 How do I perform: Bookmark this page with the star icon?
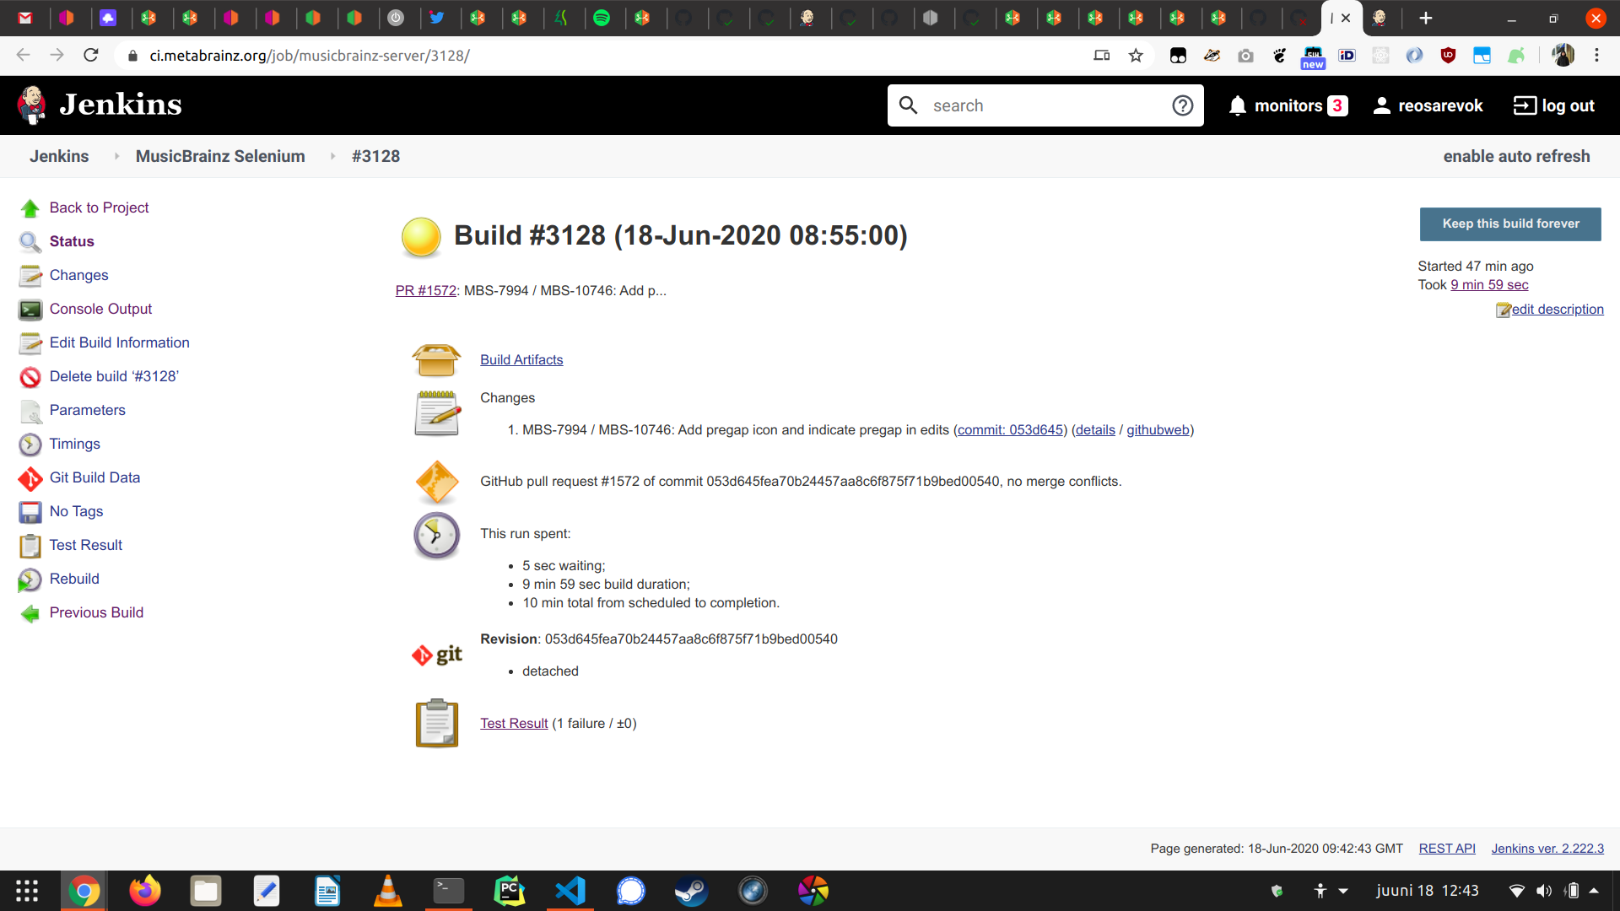click(x=1136, y=56)
